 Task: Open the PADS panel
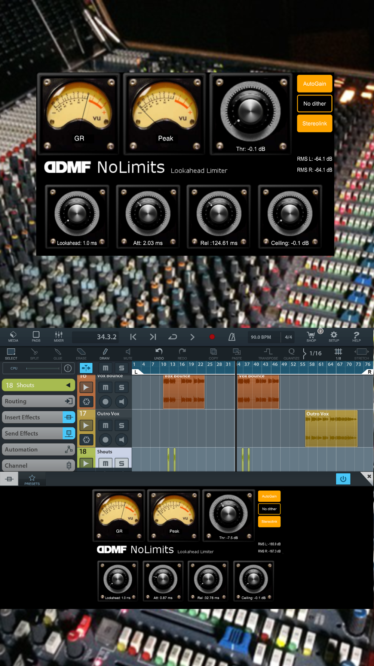click(x=36, y=336)
